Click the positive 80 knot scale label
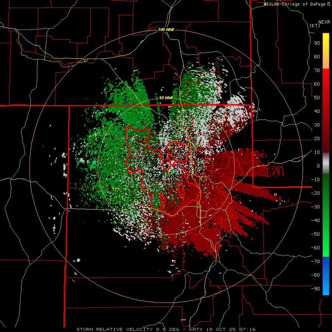The image size is (332, 332). pos(317,57)
